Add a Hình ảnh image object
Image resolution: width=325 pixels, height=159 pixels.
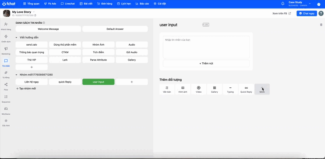[183, 89]
